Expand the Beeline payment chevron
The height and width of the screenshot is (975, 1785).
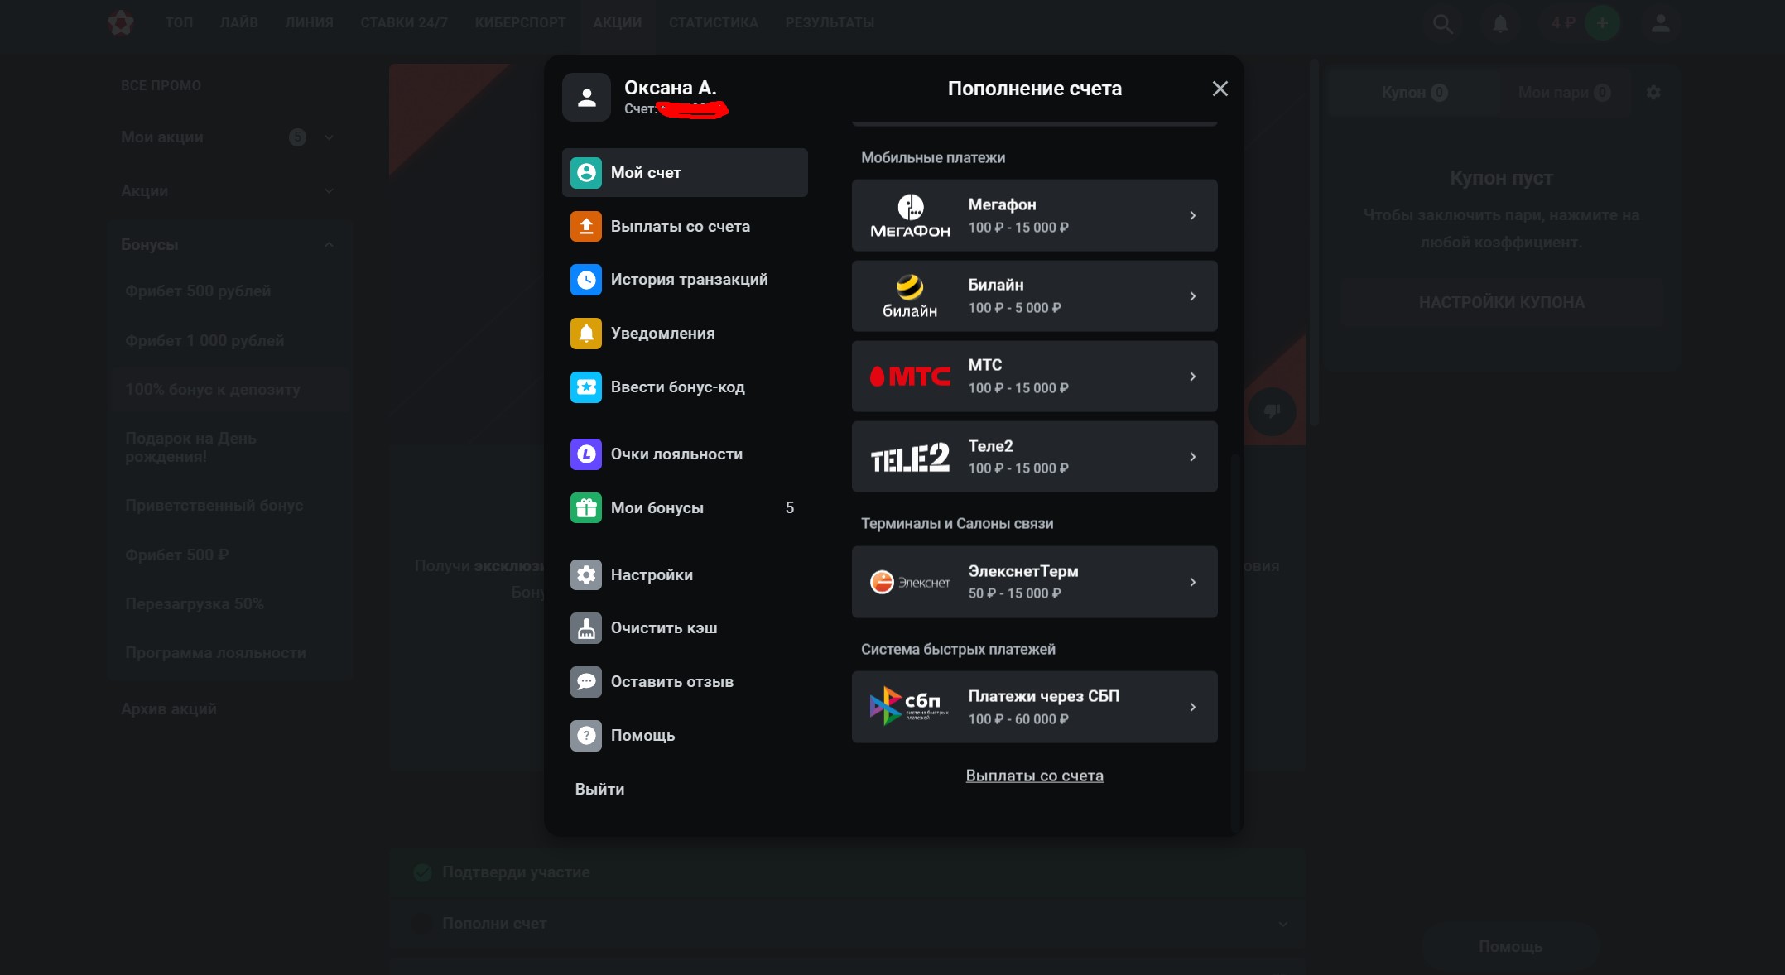click(1192, 296)
